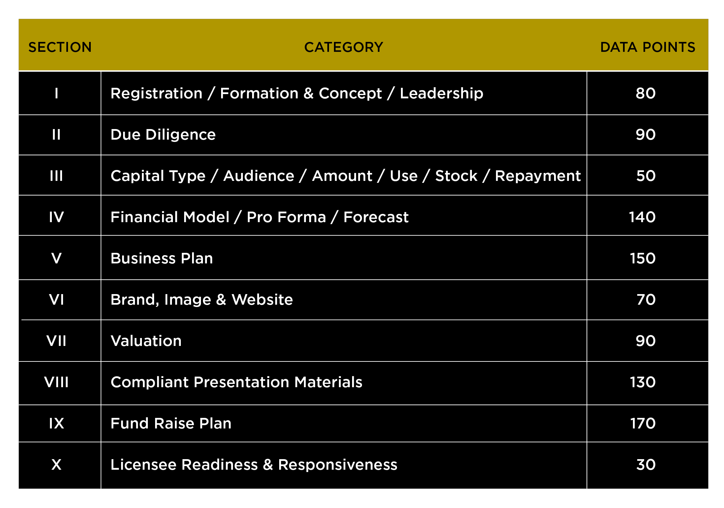
Task: Click the Capital Type / Audience row text
Action: (x=346, y=176)
